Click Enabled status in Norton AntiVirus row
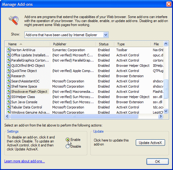The image size is (173, 170). tap(104, 50)
